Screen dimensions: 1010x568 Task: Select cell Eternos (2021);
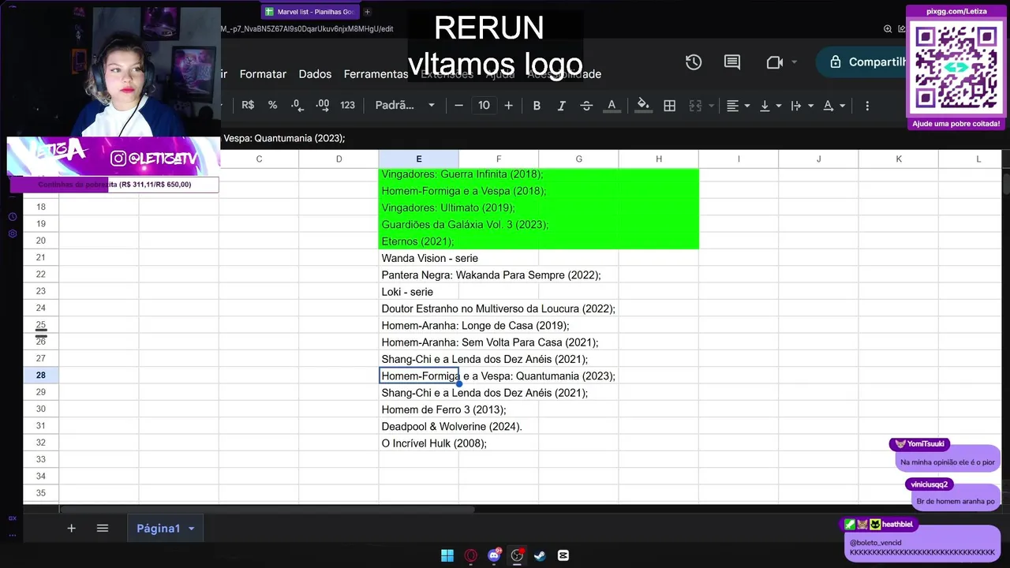click(x=418, y=241)
